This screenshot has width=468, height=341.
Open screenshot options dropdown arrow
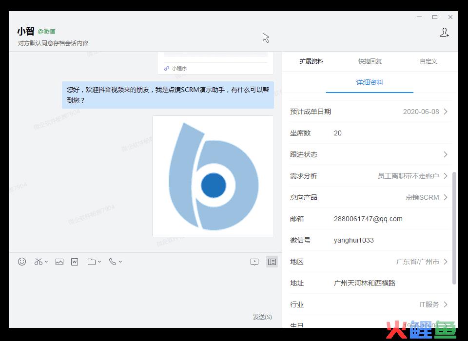pos(46,262)
